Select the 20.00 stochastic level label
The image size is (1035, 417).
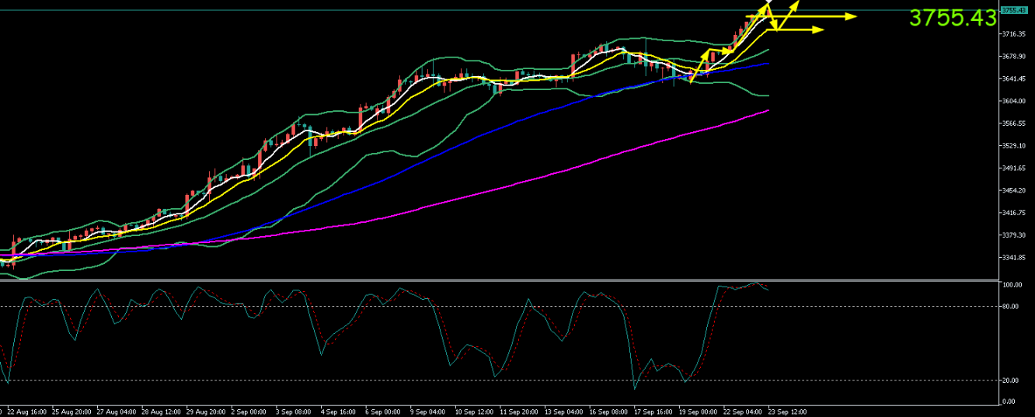[1011, 381]
